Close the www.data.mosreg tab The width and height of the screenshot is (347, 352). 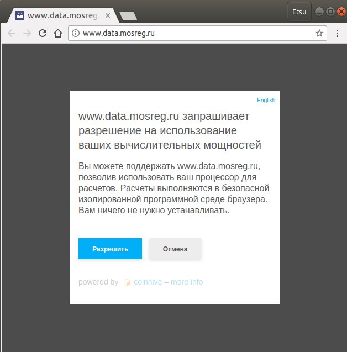[108, 15]
